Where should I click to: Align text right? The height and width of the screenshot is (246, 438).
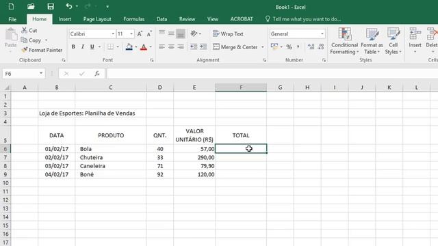pos(181,46)
